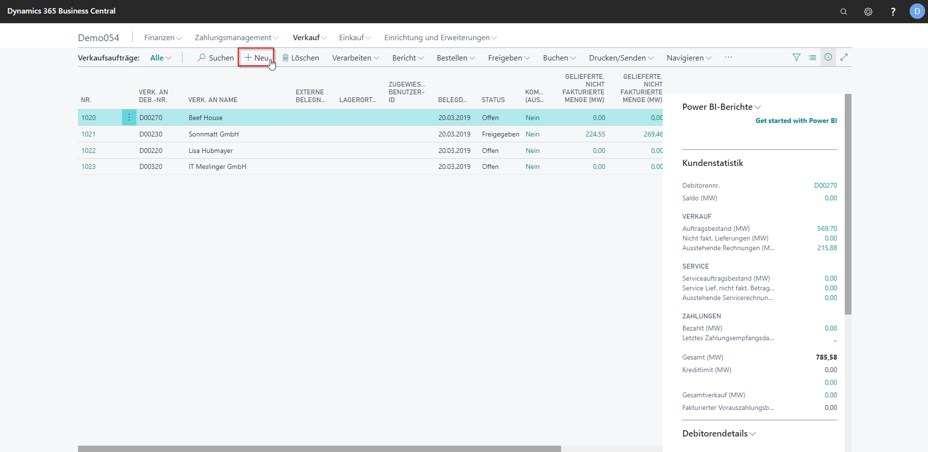Click vertical scrollbar of FactBox pane
928x452 pixels.
coord(848,204)
